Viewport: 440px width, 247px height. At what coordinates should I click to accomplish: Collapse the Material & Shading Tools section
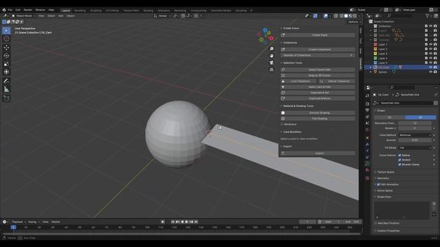[298, 106]
